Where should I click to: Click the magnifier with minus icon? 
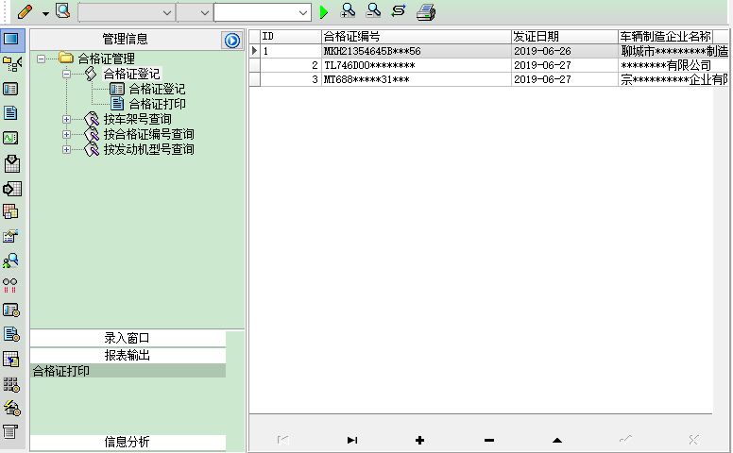373,10
